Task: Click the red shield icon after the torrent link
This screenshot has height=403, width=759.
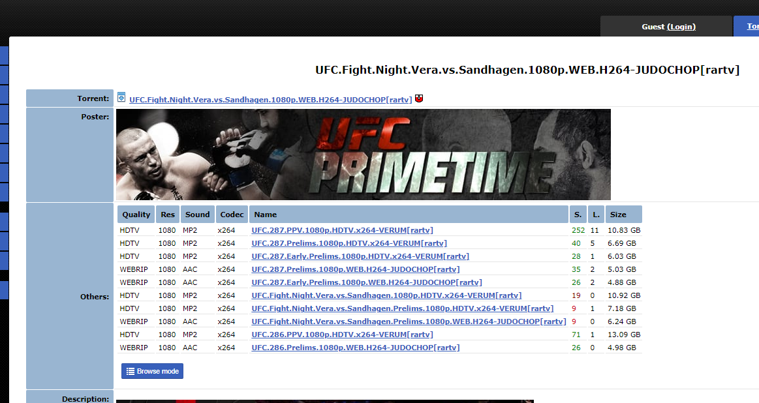Action: 419,98
